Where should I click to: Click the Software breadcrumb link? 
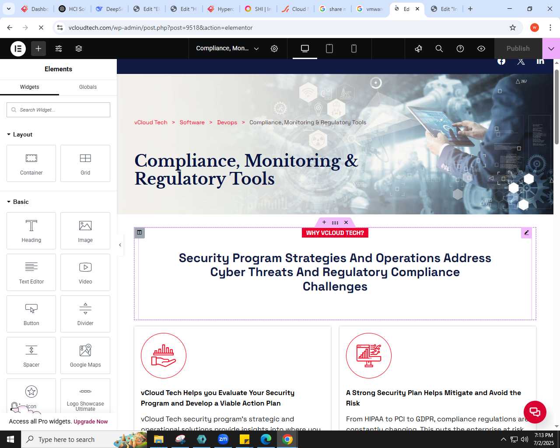coord(192,122)
